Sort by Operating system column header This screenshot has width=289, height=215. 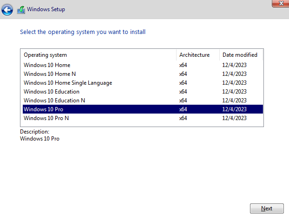pos(99,55)
